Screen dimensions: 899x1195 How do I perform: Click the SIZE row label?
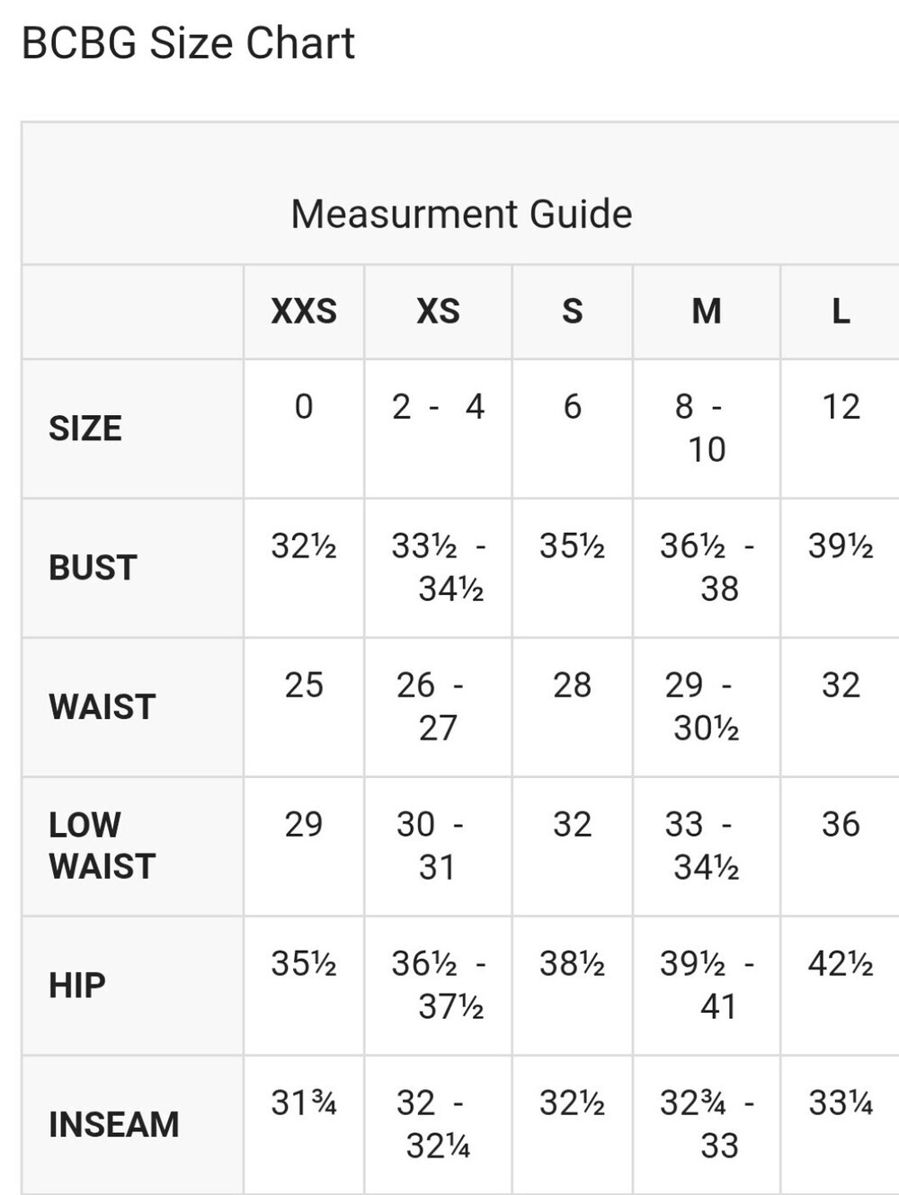(x=85, y=429)
